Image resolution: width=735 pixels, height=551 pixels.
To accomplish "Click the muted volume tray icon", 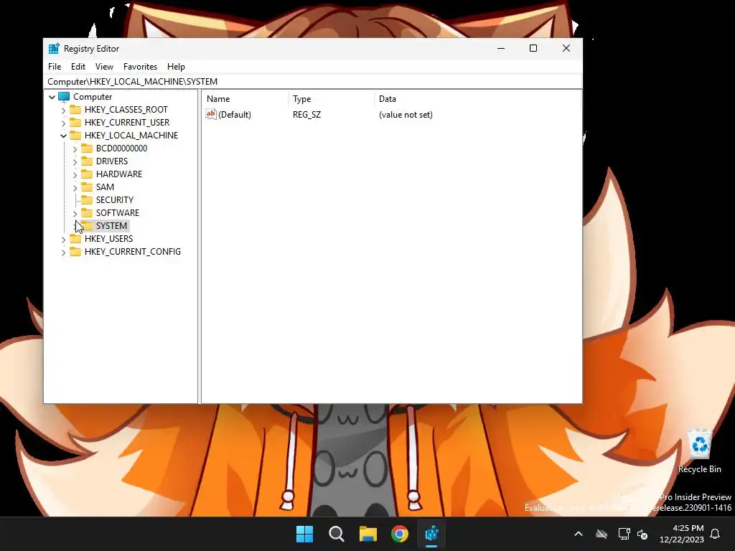I will [642, 534].
